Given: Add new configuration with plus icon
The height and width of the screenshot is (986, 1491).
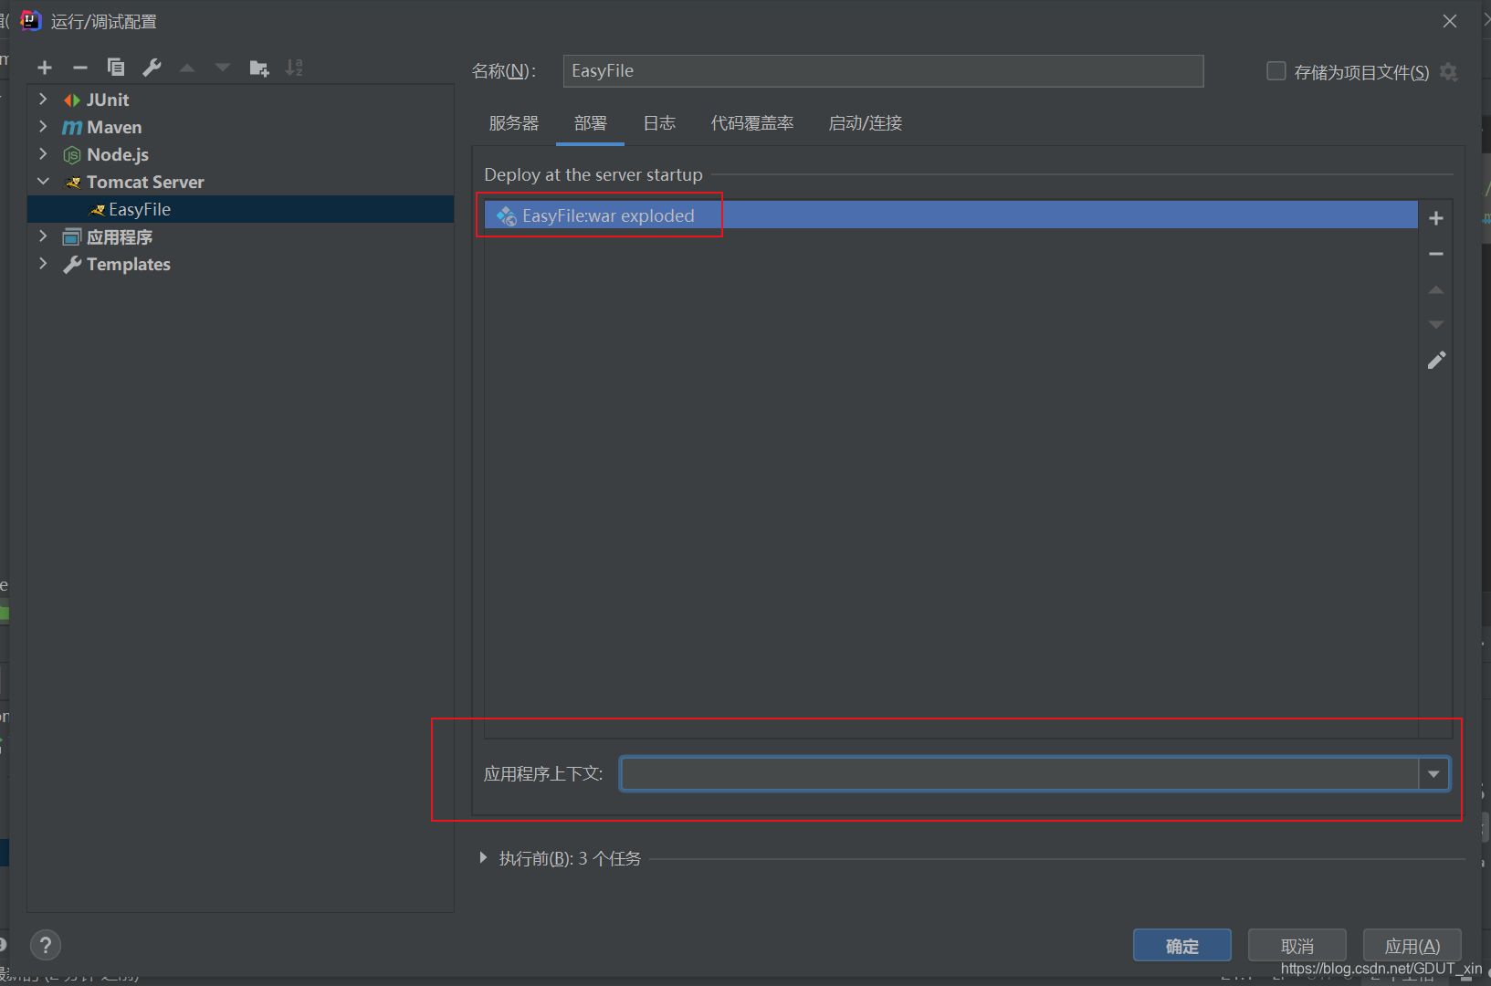Looking at the screenshot, I should pyautogui.click(x=45, y=68).
